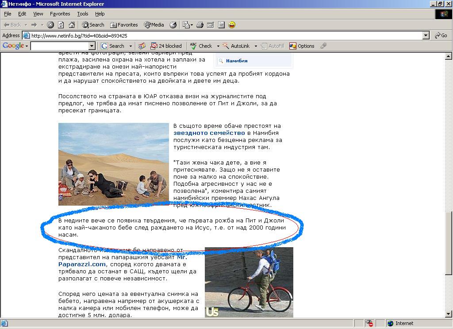The height and width of the screenshot is (329, 453).
Task: Toggle the 24 blocked popup blocker
Action: pos(166,46)
